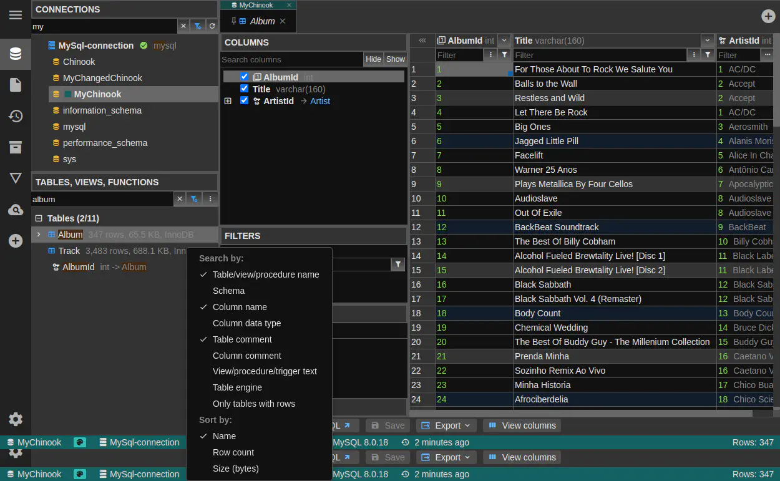Click the theme palette icon in status bar

point(80,442)
